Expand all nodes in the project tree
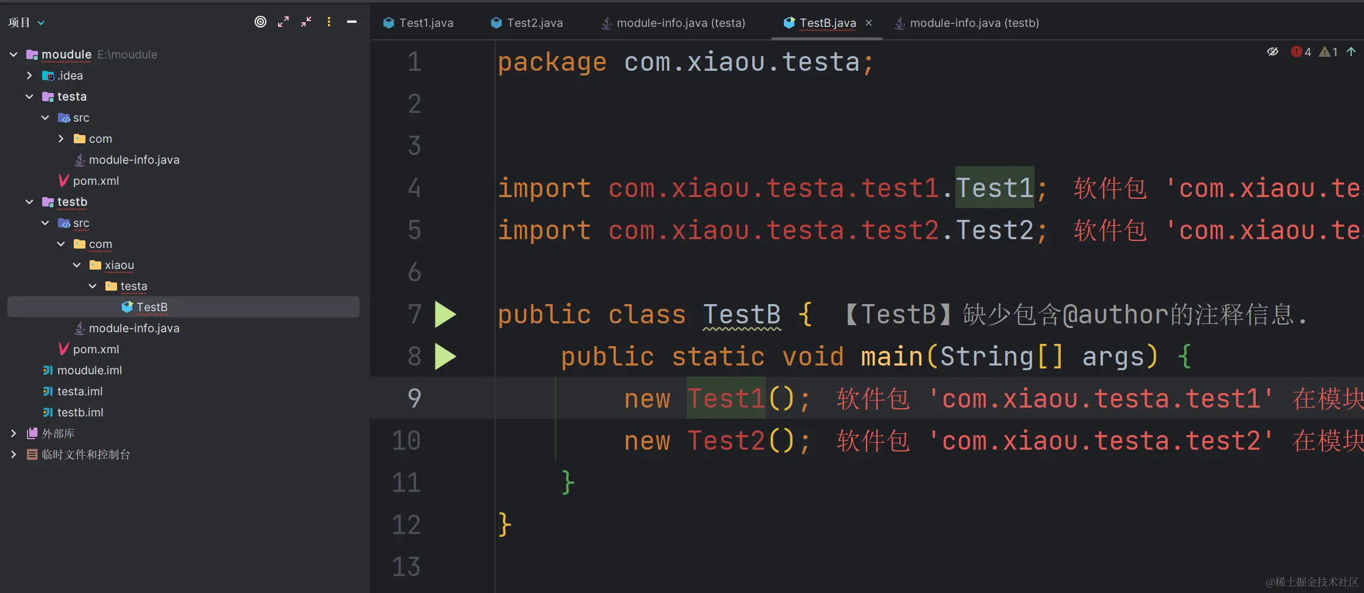Viewport: 1364px width, 593px height. pos(283,22)
